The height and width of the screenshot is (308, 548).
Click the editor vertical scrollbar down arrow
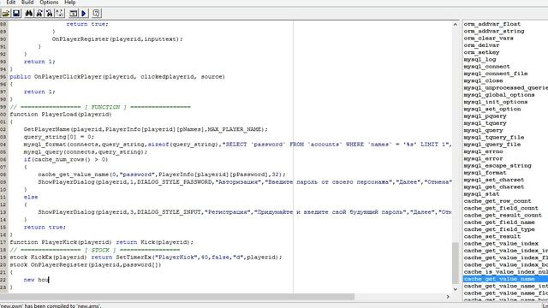pos(455,289)
